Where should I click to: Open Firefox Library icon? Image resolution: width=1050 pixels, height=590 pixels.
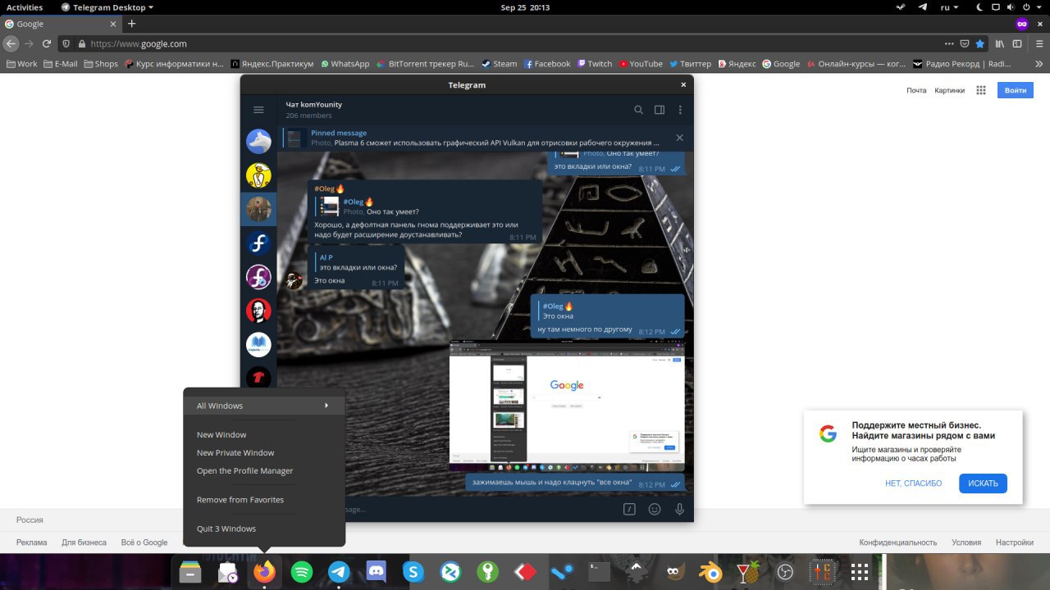click(1000, 43)
